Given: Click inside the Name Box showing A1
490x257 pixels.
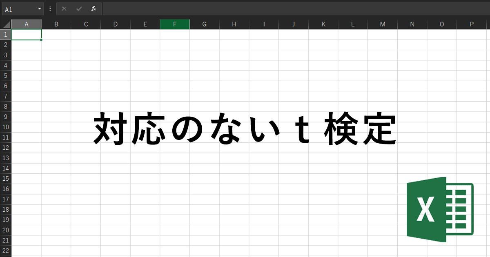Looking at the screenshot, I should click(x=18, y=9).
